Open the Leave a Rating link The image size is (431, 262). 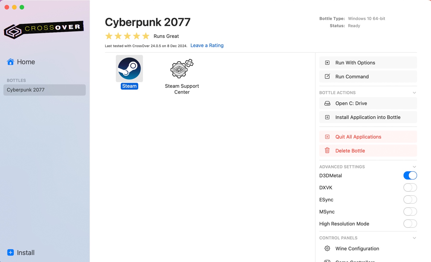point(207,46)
